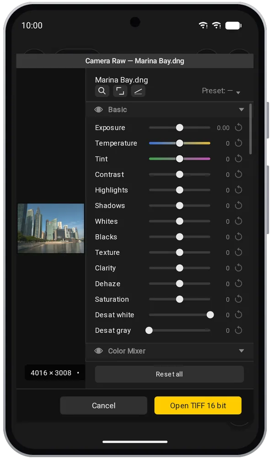270x459 pixels.
Task: Reset the Whites value
Action: click(238, 221)
